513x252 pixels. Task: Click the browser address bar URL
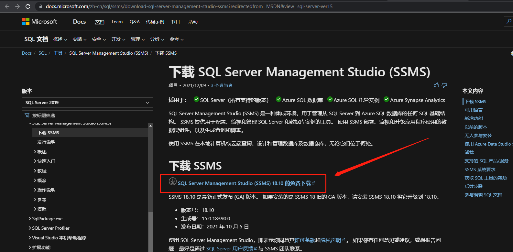pyautogui.click(x=189, y=6)
